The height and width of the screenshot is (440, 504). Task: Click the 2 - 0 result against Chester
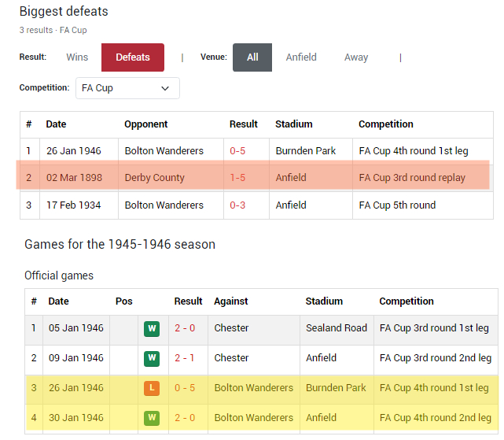coord(185,327)
